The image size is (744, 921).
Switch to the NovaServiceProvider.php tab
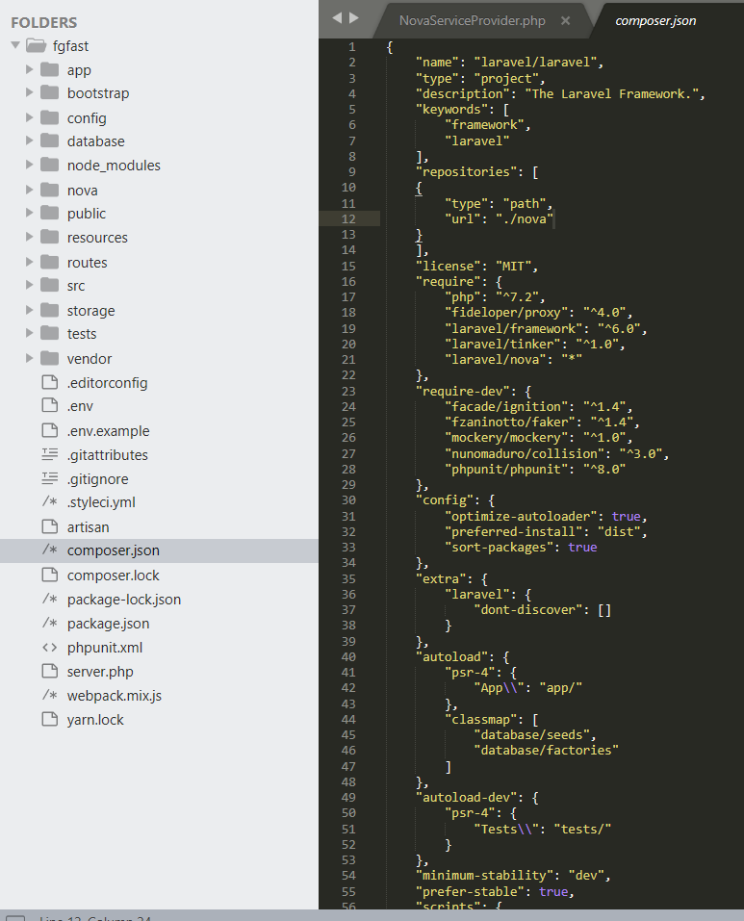pos(472,18)
